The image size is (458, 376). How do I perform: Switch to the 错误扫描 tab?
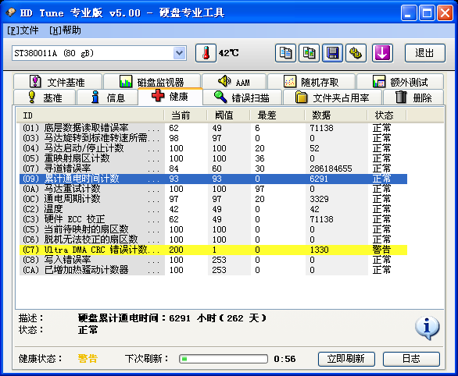tap(242, 98)
